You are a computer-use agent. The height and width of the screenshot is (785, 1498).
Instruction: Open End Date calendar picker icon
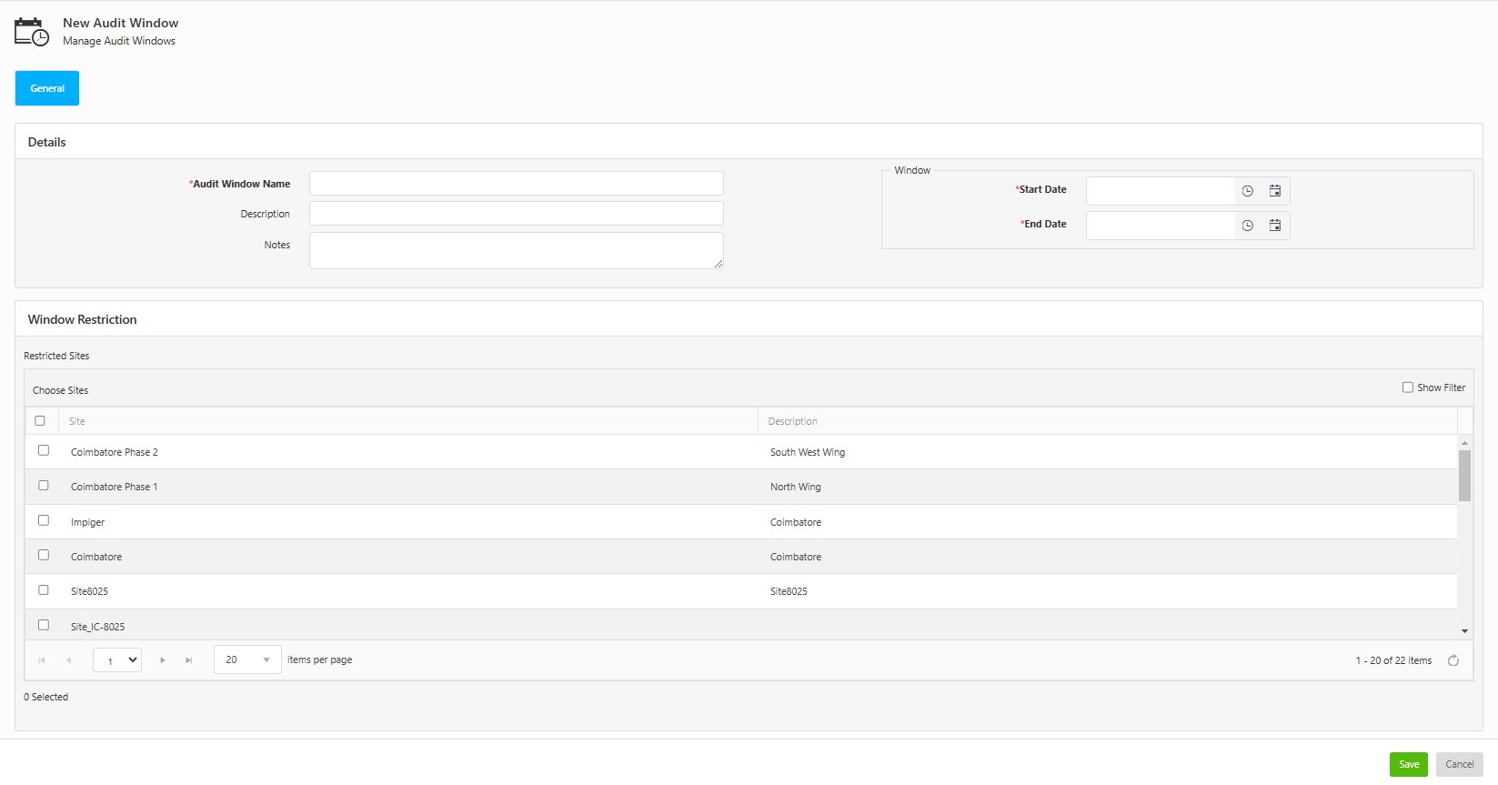point(1274,226)
